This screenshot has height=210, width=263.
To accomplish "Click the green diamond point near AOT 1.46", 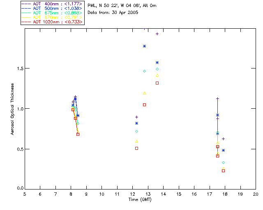I will coord(144,71).
